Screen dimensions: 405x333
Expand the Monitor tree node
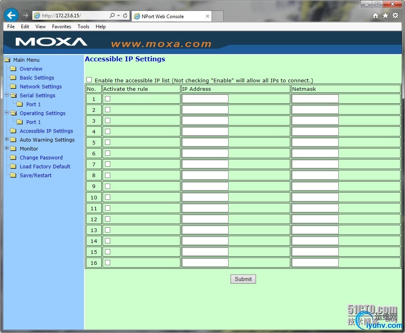coord(7,148)
